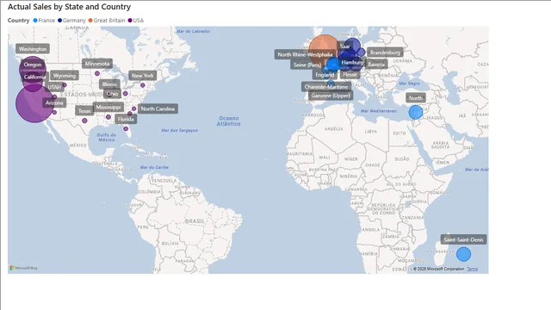Click the Actual Sales by State and Country title
551x310 pixels.
69,7
